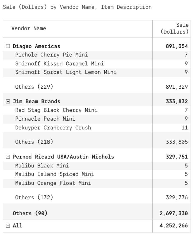
Task: Select Malibu Orange Float Mini item
Action: (53, 183)
